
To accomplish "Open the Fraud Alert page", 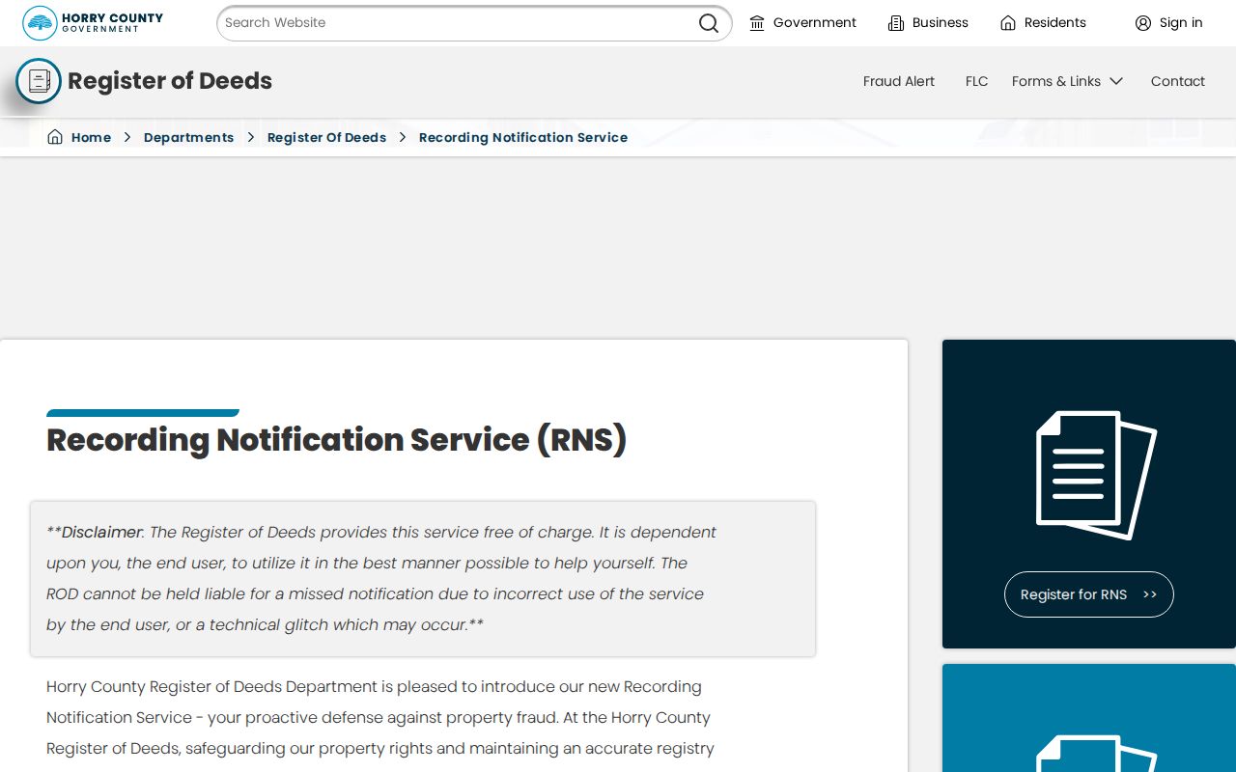I will coord(899,81).
